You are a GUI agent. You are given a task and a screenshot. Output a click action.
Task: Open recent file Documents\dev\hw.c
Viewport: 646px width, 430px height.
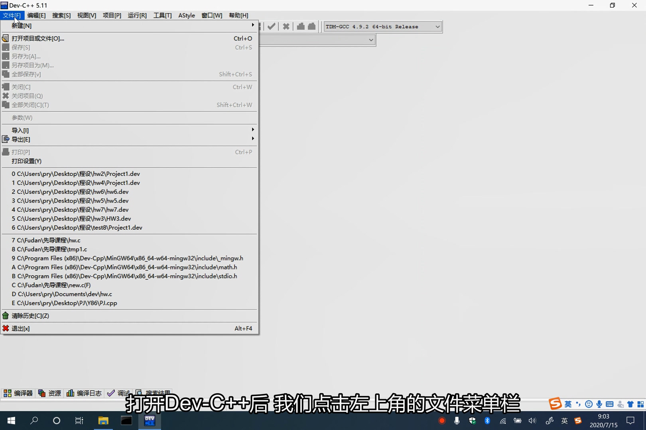(x=129, y=294)
